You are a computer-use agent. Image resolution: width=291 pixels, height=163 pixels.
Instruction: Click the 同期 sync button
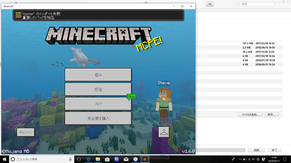click(x=256, y=150)
